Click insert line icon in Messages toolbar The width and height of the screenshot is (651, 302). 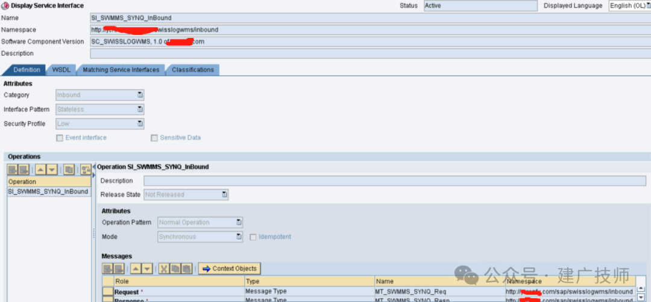107,268
